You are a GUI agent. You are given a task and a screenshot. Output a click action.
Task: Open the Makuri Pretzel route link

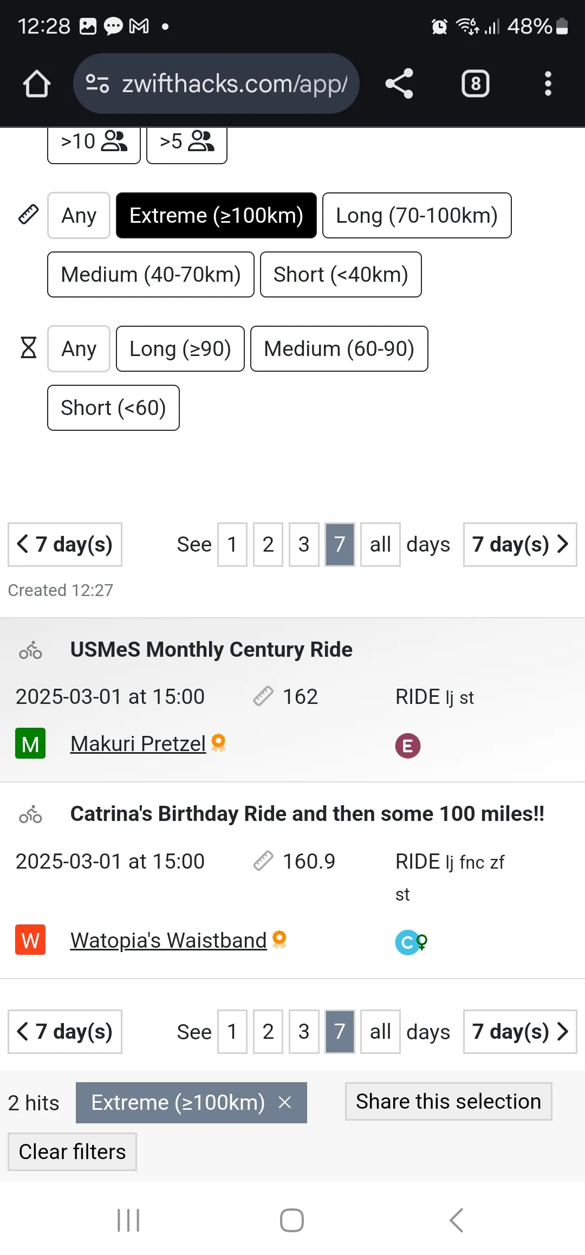[138, 744]
